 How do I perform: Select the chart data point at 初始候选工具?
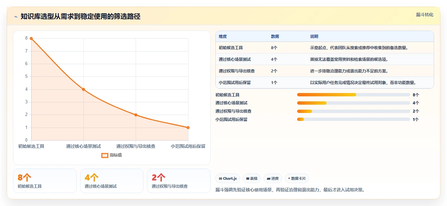pos(31,39)
